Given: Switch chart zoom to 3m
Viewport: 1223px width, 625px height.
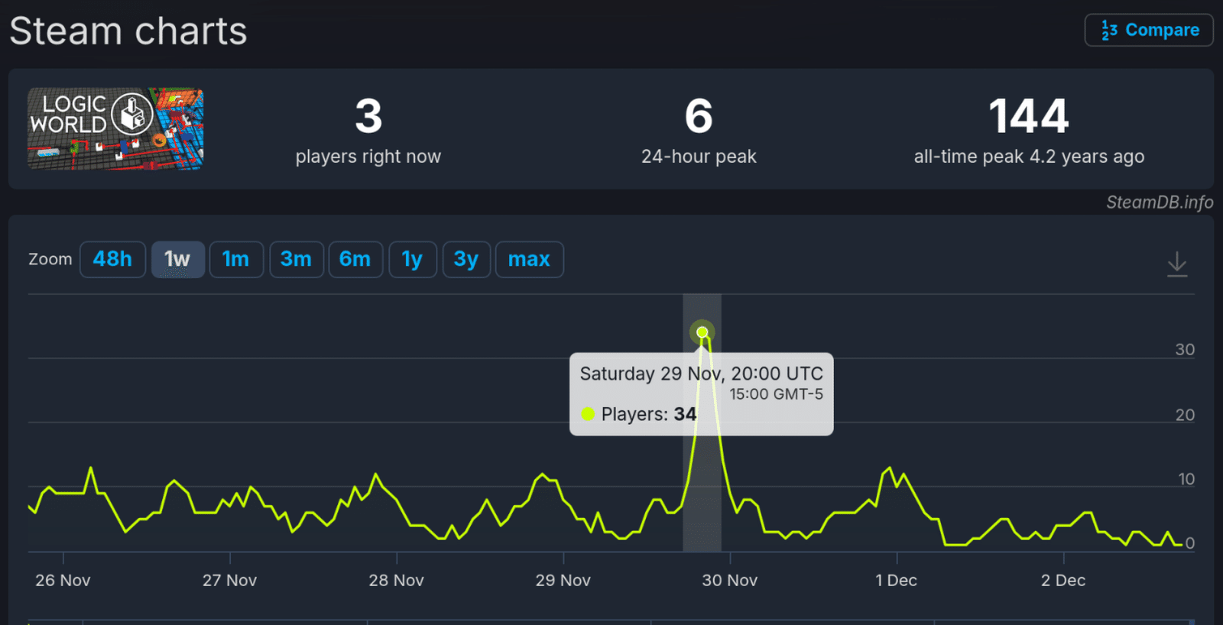Looking at the screenshot, I should 296,259.
